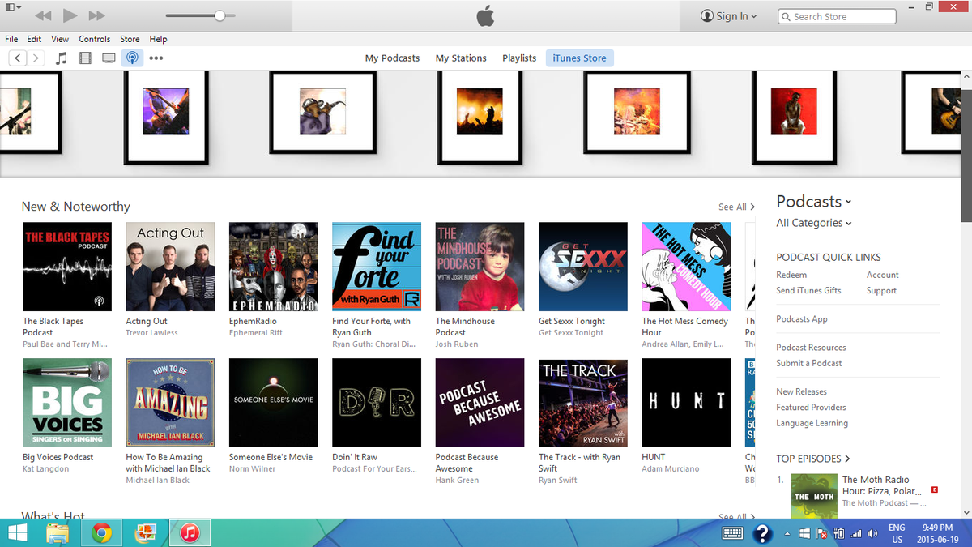Select the Podcasts library icon
The height and width of the screenshot is (547, 972).
coord(132,58)
